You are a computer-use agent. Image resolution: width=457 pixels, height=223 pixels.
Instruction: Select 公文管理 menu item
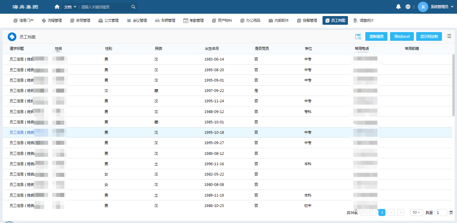pyautogui.click(x=109, y=20)
